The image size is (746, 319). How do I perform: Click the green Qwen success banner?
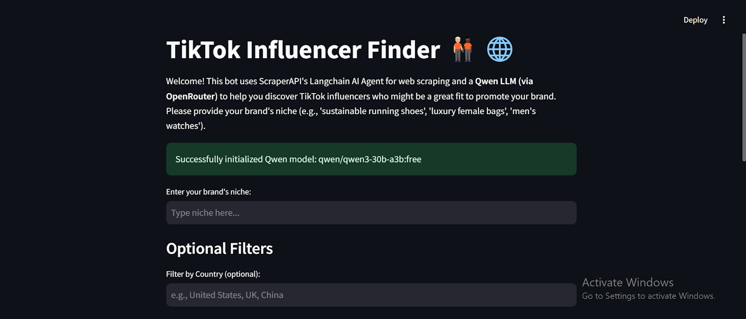coord(371,159)
